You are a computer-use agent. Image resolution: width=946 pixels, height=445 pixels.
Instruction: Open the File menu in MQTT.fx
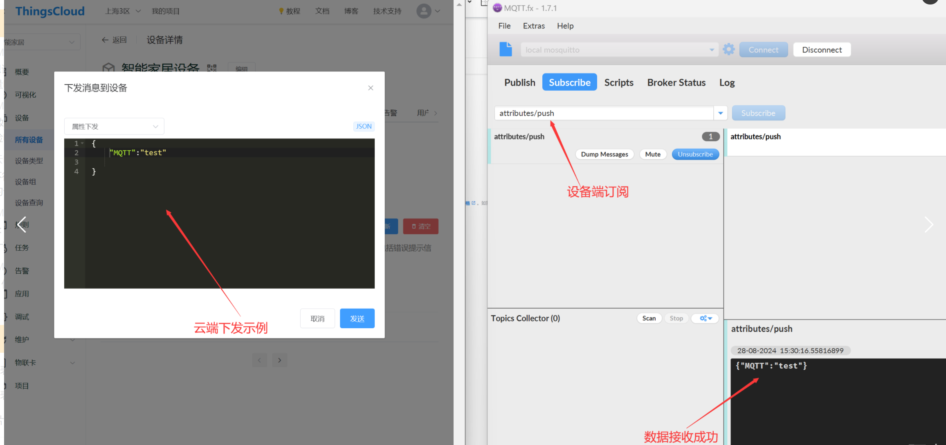coord(504,26)
